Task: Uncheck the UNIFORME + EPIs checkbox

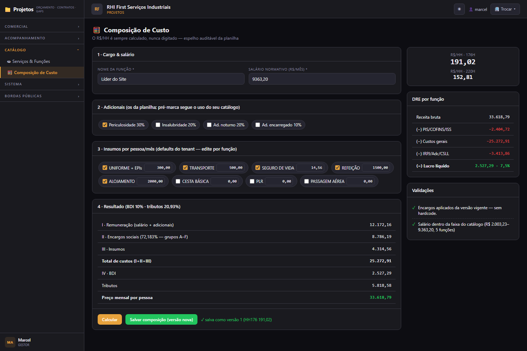Action: tap(105, 168)
